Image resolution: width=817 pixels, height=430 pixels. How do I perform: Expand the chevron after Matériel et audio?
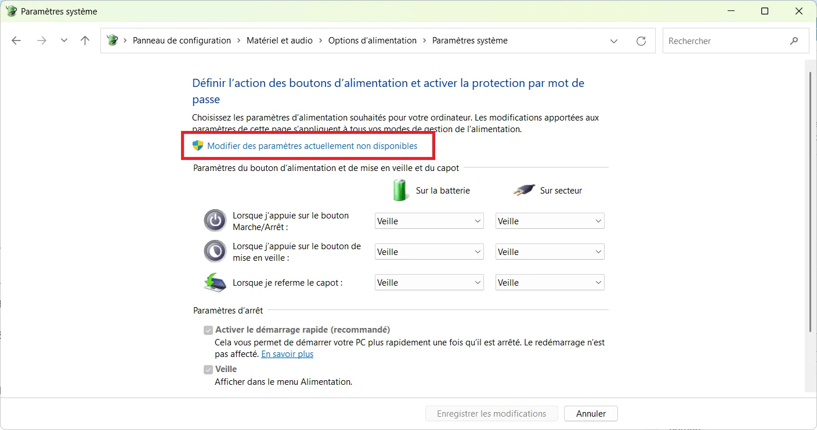click(321, 41)
